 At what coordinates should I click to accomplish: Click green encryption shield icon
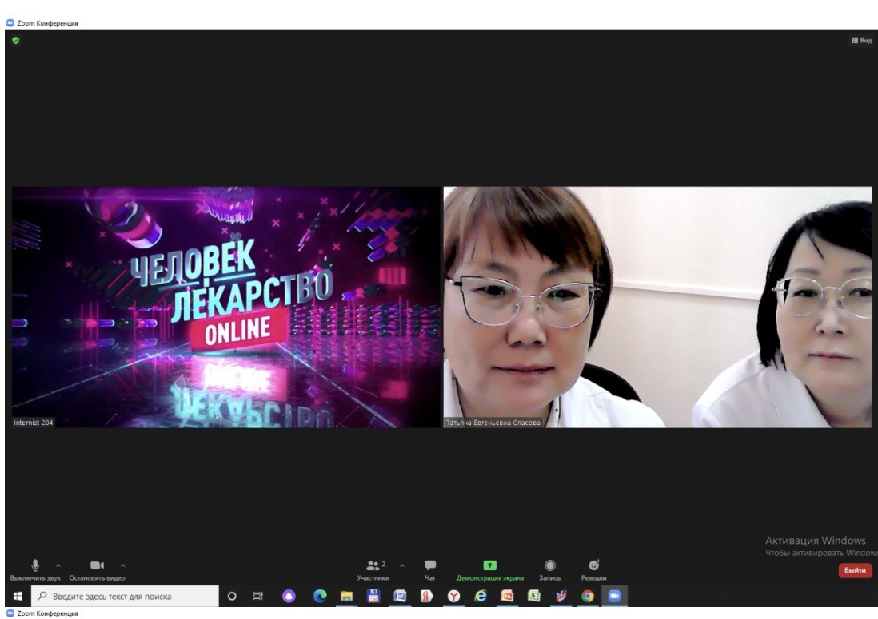pos(15,40)
